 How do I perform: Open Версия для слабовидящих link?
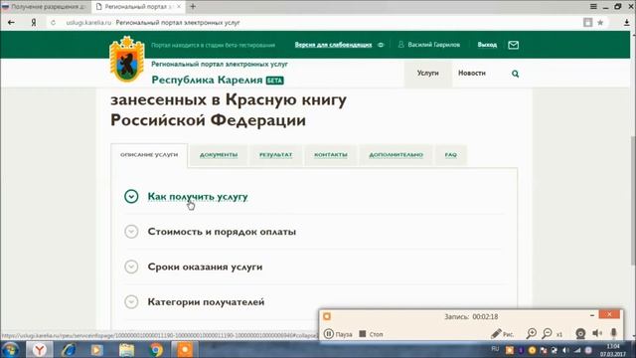tap(333, 45)
